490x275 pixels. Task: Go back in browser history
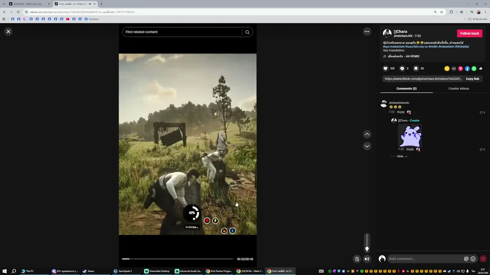[4, 12]
